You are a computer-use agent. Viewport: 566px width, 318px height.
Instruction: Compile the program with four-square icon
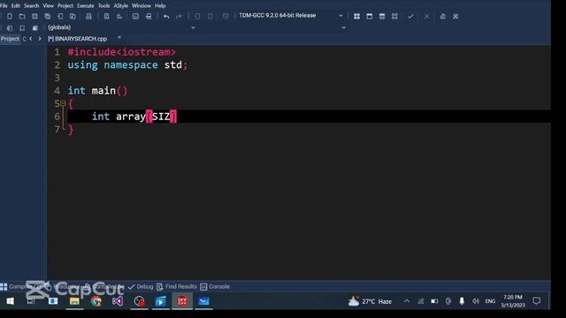click(356, 16)
